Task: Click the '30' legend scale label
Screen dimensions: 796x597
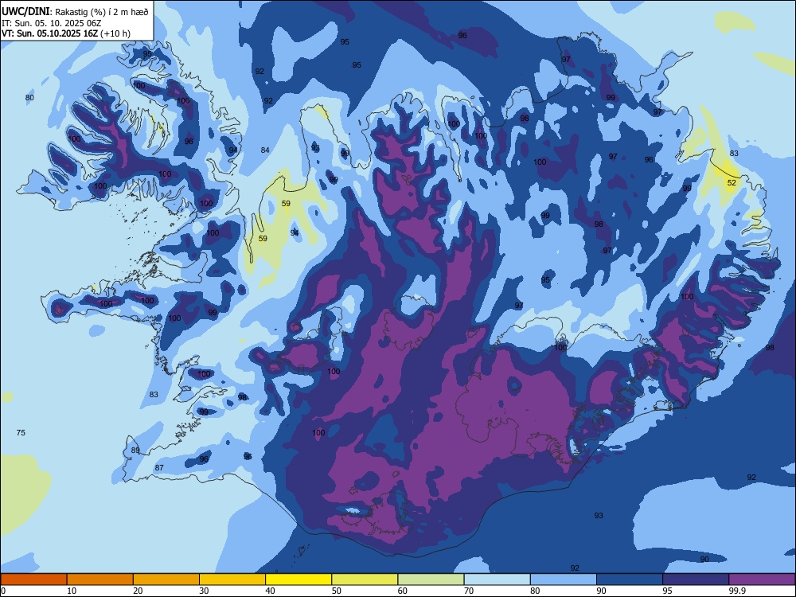Action: (x=204, y=591)
